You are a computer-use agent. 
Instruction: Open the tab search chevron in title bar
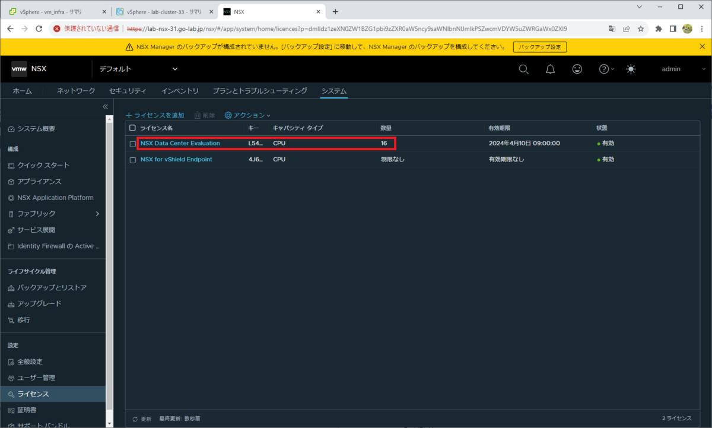pyautogui.click(x=639, y=7)
